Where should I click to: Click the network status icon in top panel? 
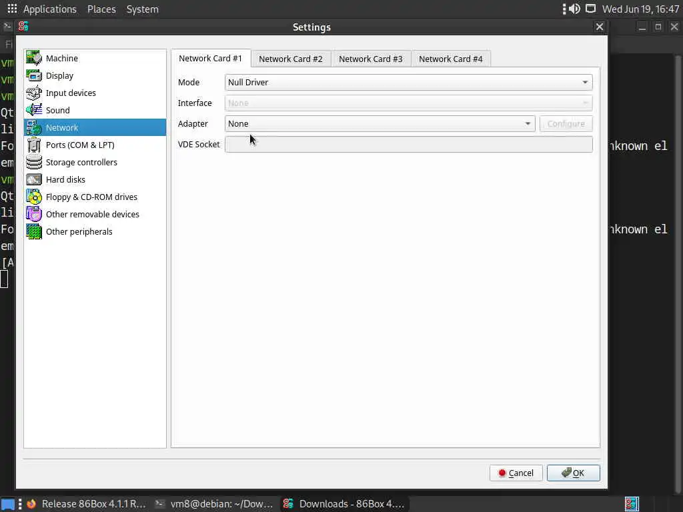(591, 9)
